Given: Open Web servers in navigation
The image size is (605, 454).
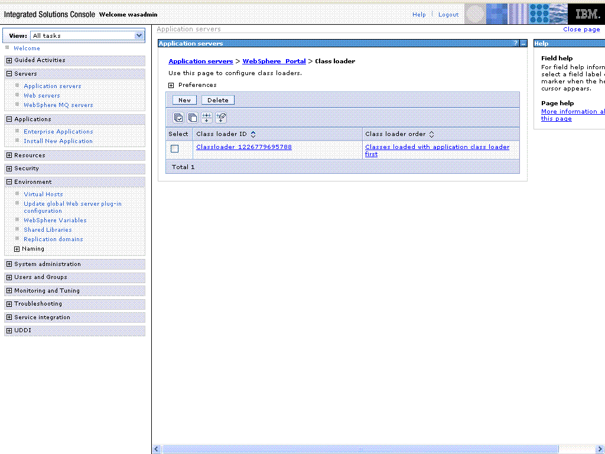Looking at the screenshot, I should (x=42, y=95).
